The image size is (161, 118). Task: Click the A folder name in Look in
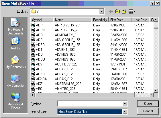[38, 11]
